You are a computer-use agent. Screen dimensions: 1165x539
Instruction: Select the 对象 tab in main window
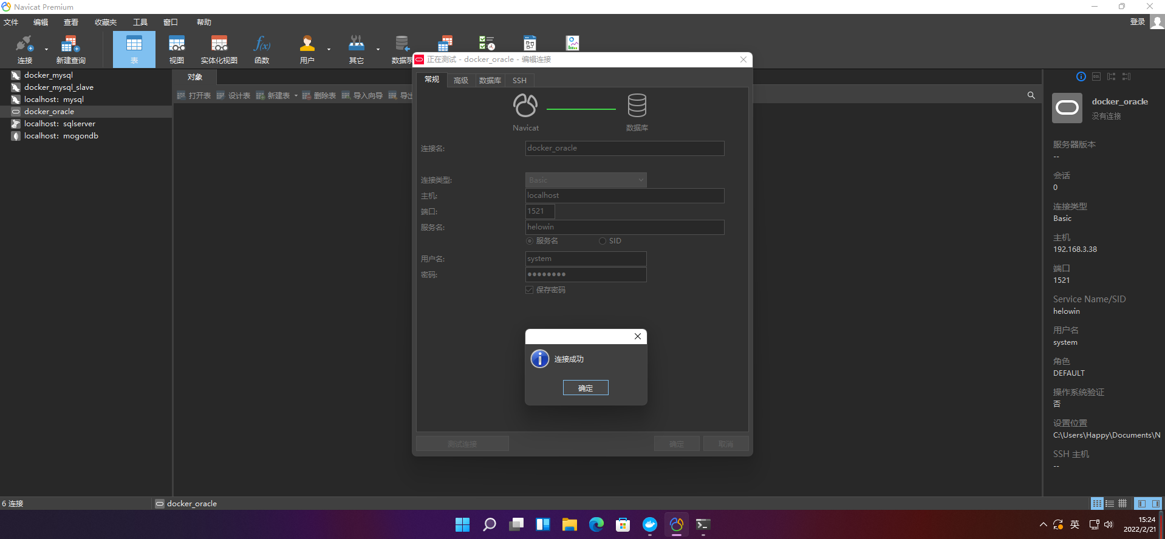(195, 77)
